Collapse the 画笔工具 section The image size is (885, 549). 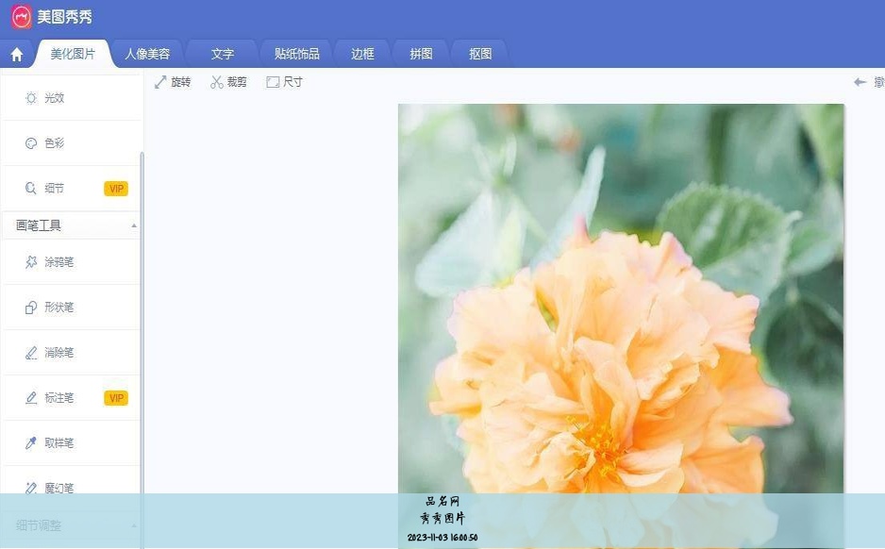click(x=134, y=225)
